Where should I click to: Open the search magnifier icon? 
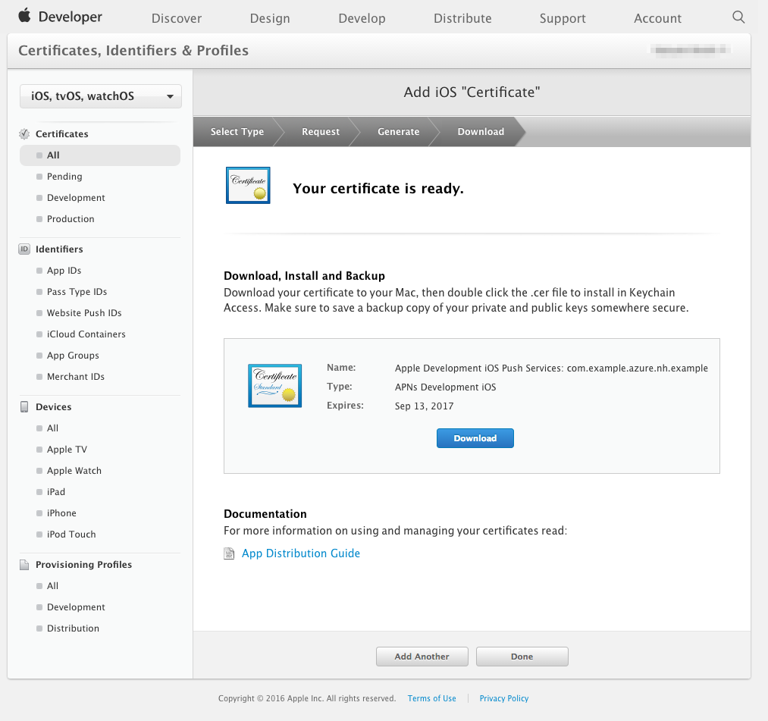[738, 17]
